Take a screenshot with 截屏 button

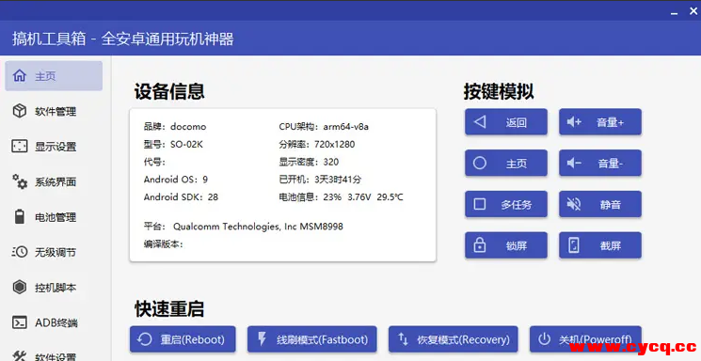pos(600,244)
